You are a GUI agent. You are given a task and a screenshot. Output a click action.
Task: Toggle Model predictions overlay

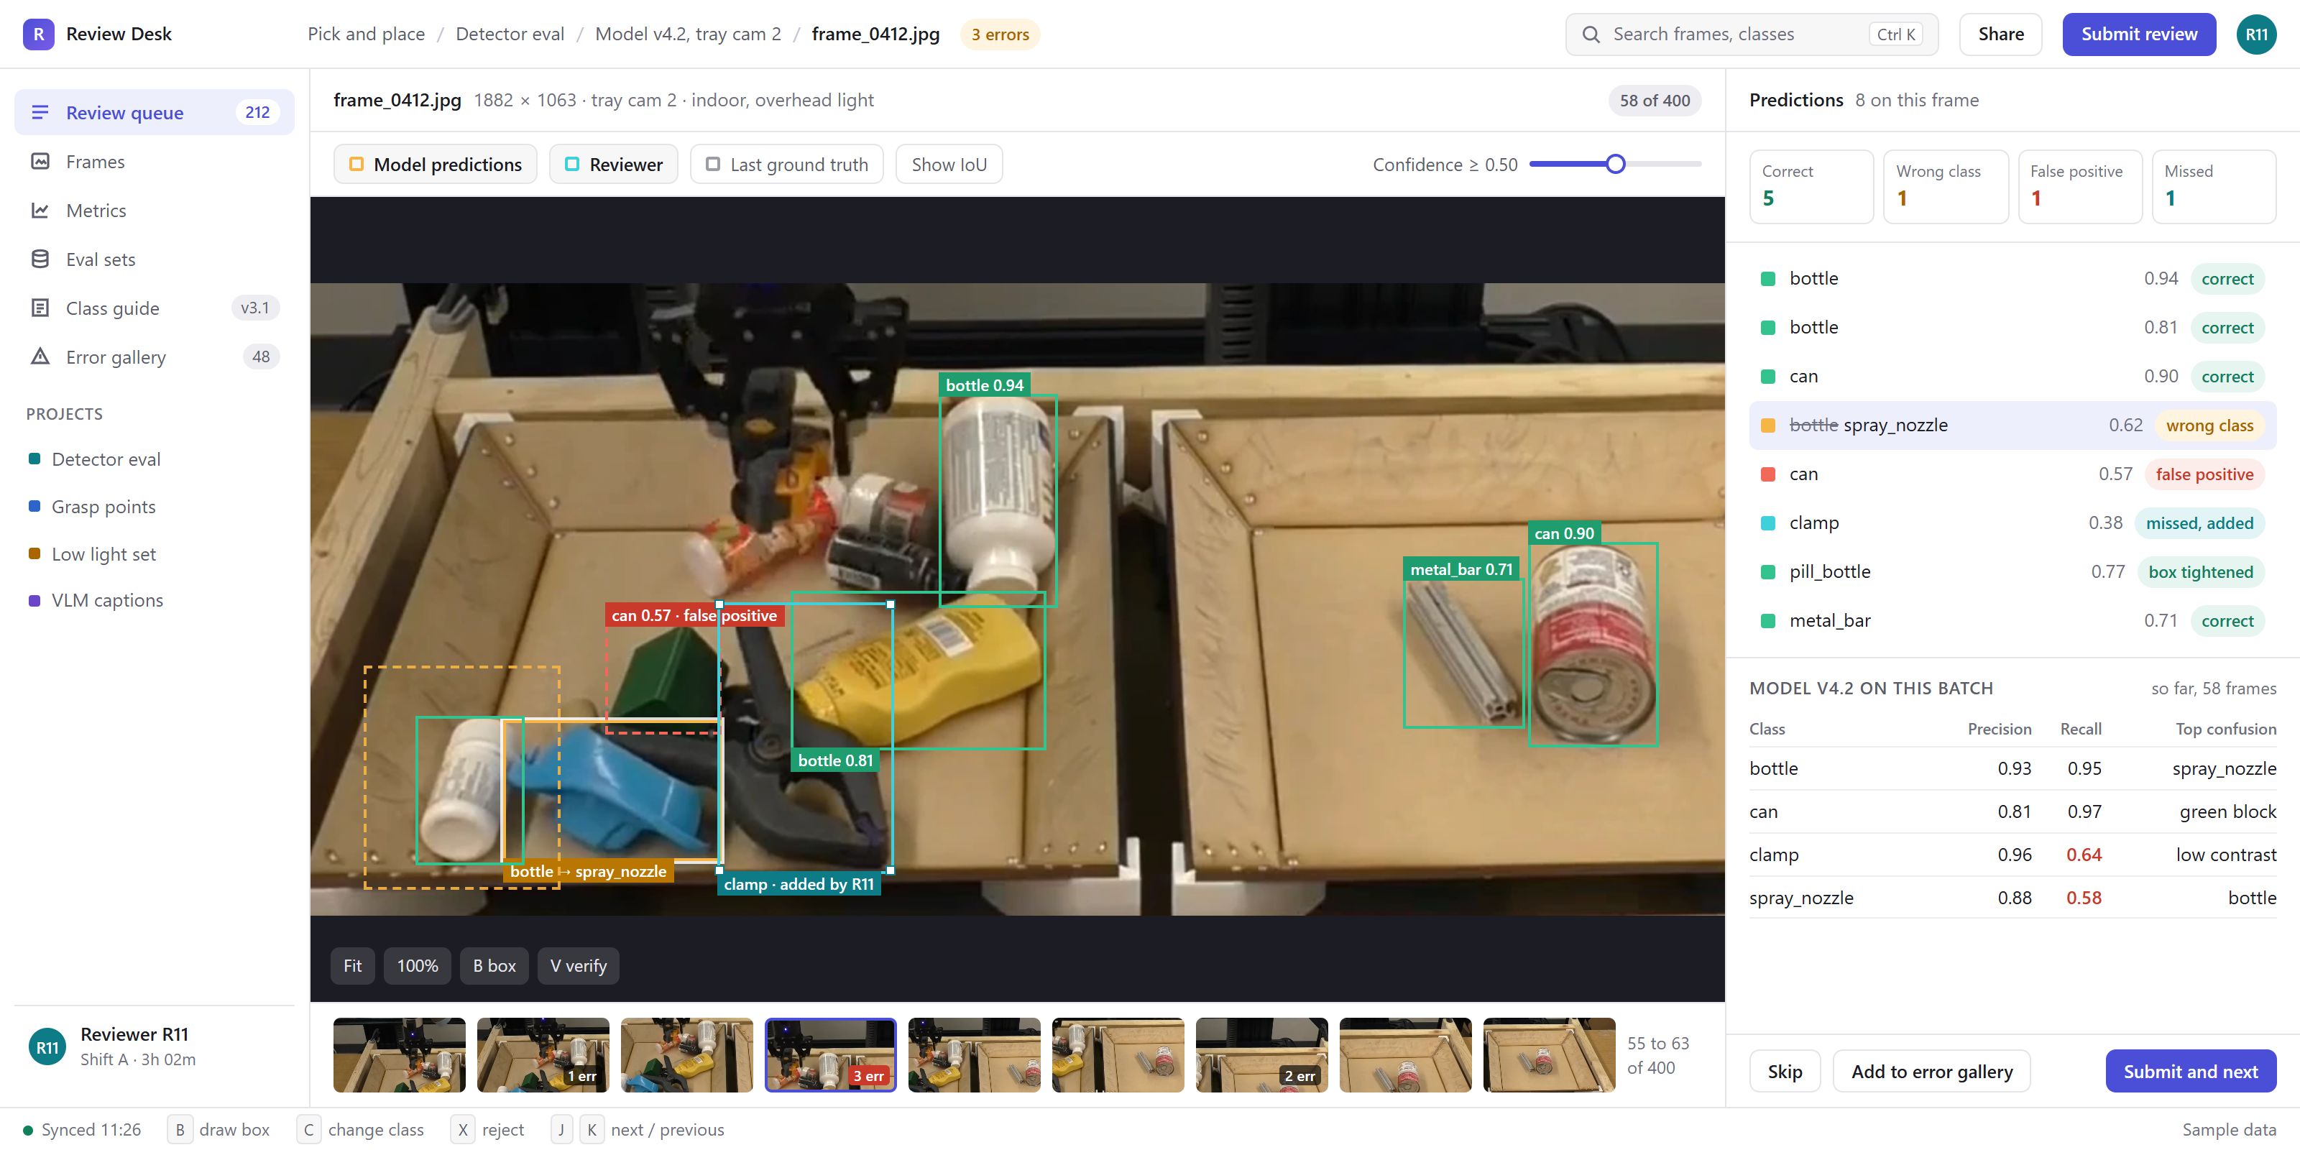point(436,165)
